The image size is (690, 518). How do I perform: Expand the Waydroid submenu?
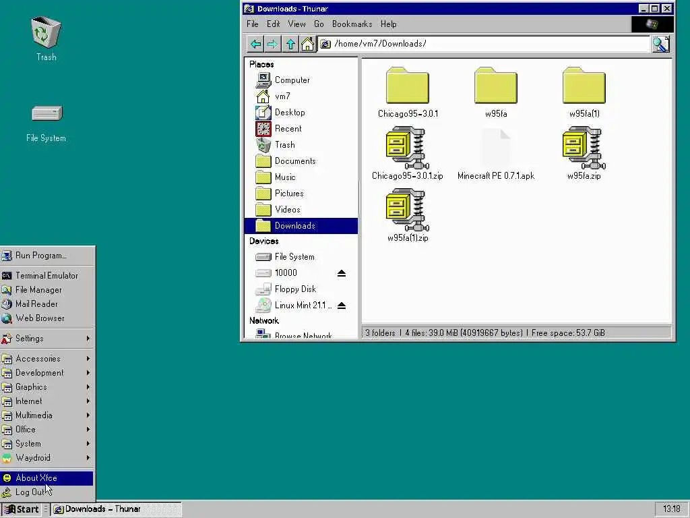pos(47,458)
